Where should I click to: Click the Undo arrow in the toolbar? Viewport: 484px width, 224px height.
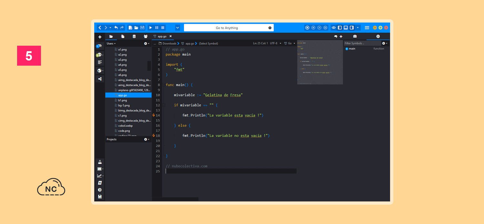(x=116, y=28)
